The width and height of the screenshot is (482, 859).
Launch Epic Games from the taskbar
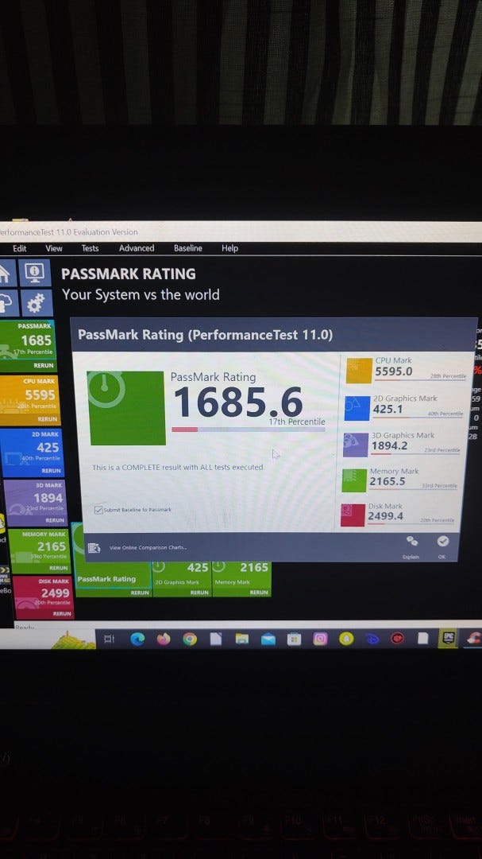pos(449,638)
